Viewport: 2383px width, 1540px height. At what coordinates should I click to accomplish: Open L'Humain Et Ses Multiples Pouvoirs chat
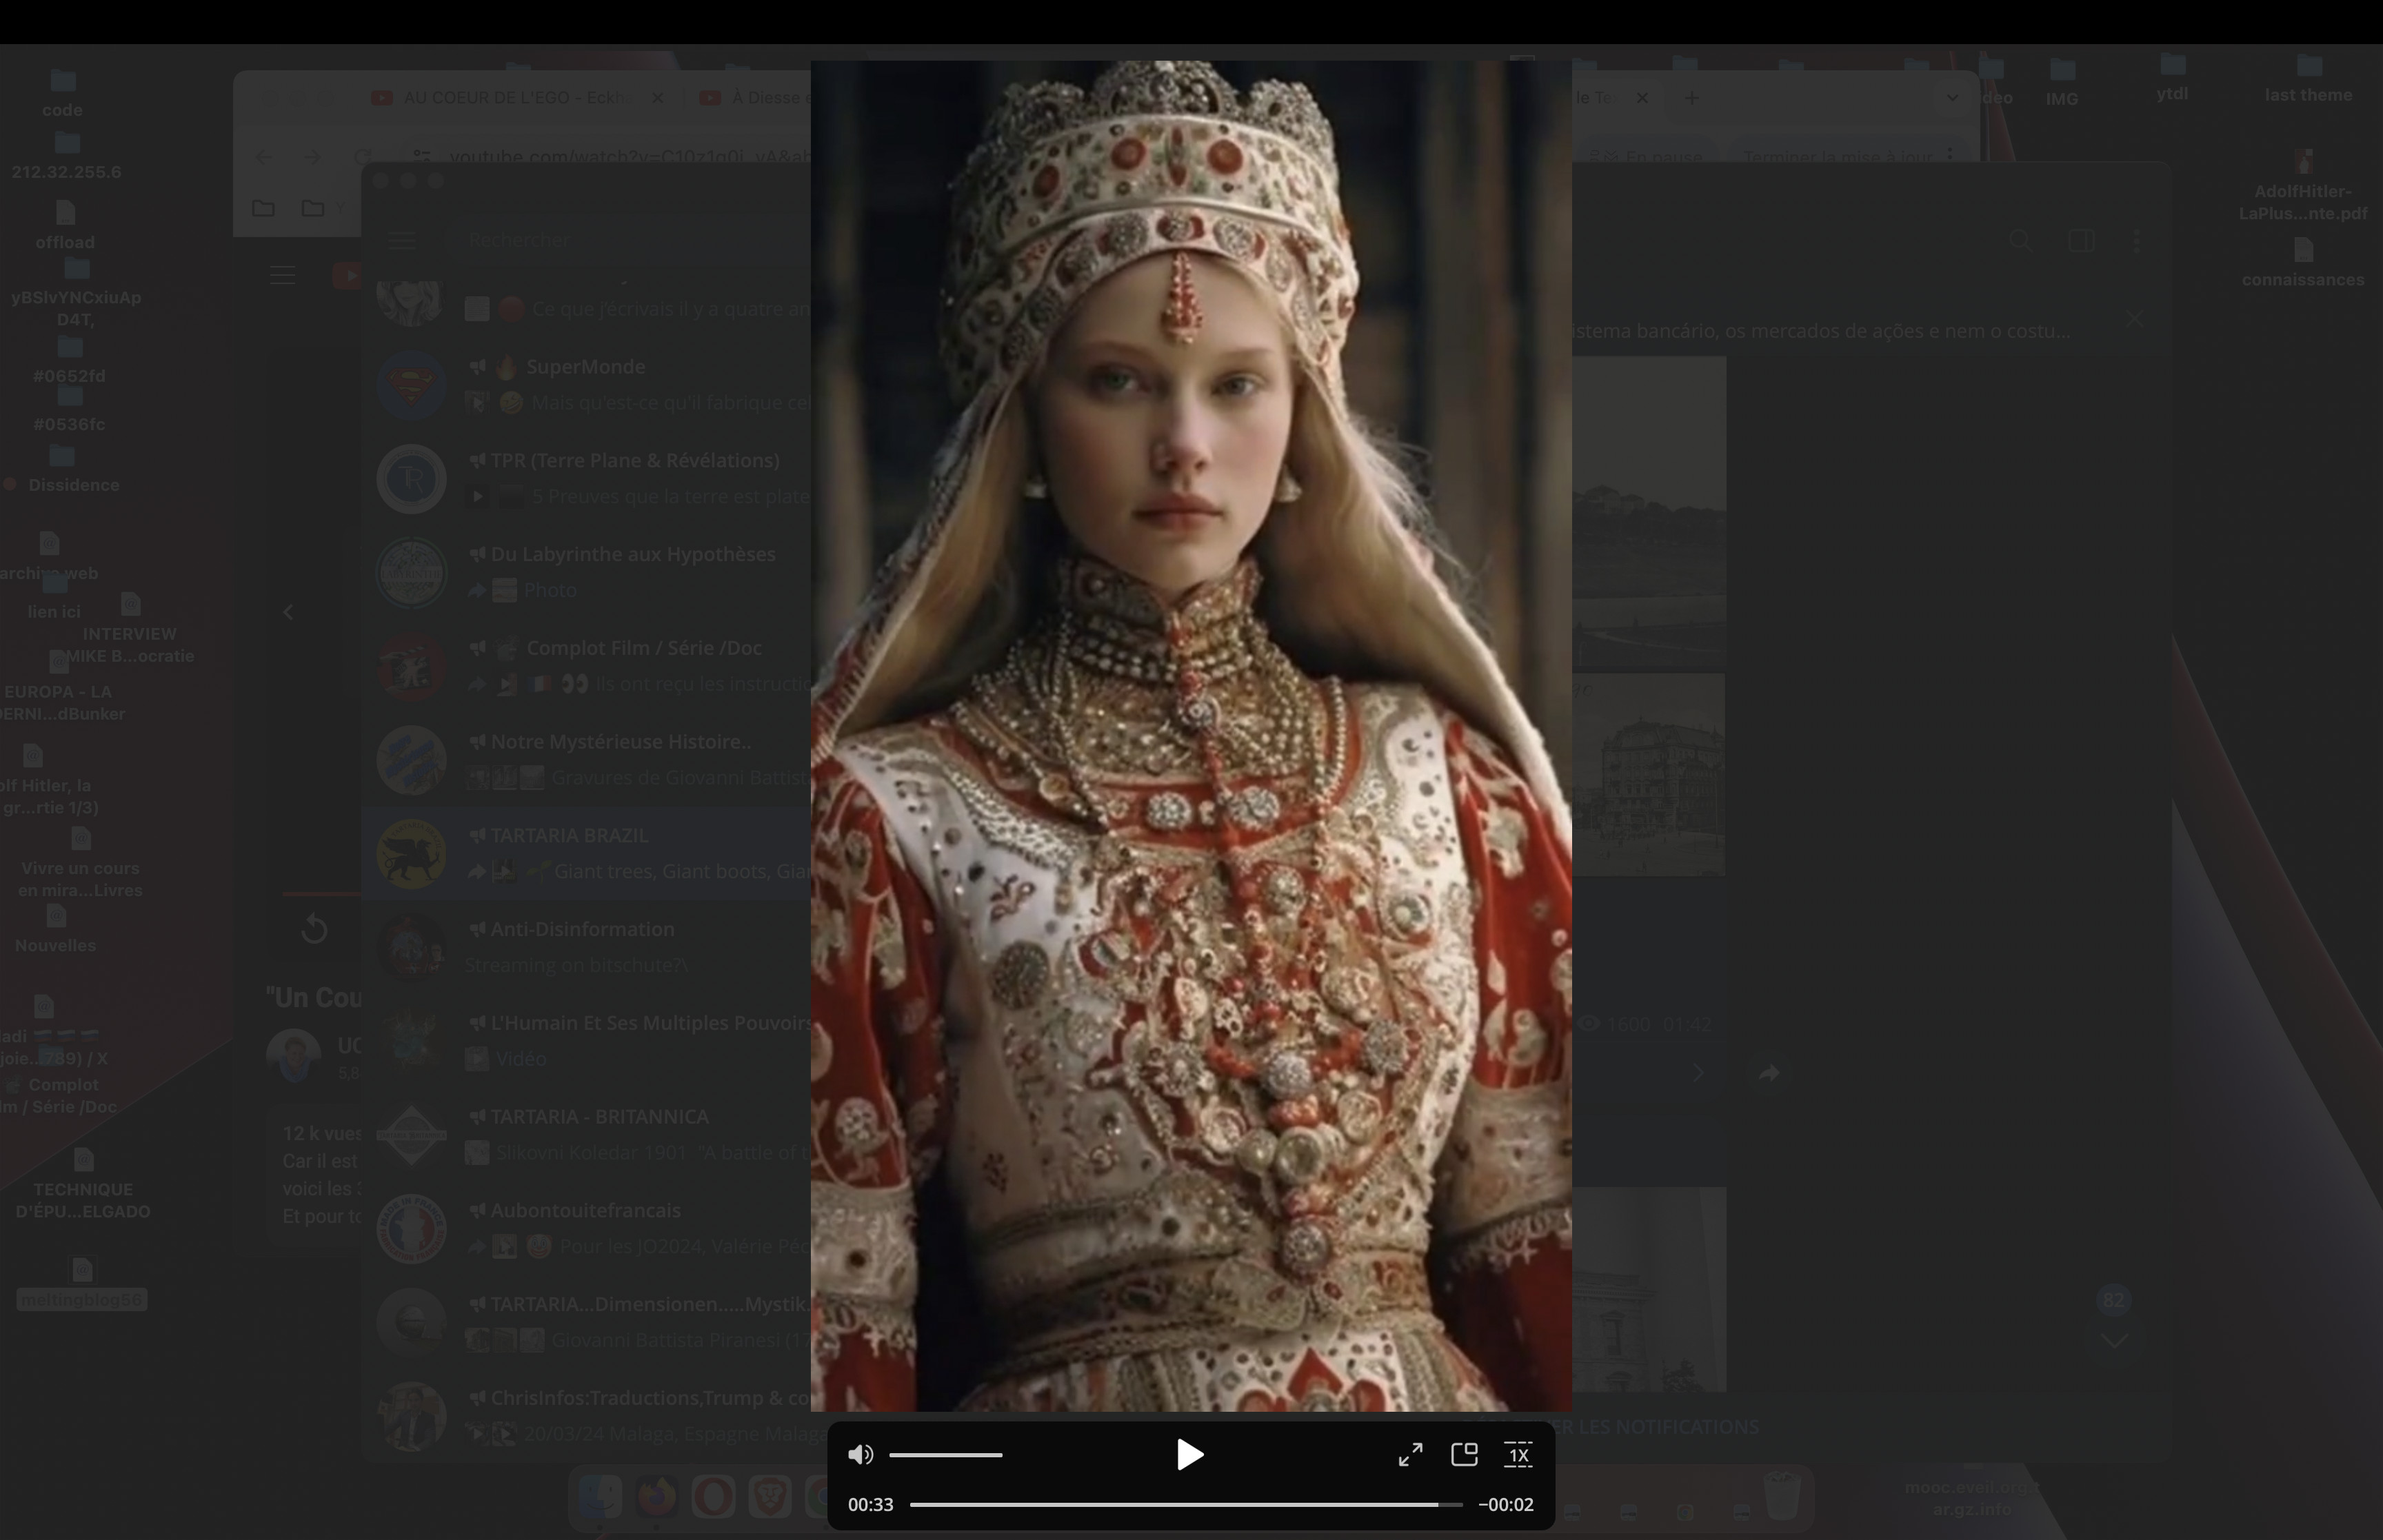587,1041
